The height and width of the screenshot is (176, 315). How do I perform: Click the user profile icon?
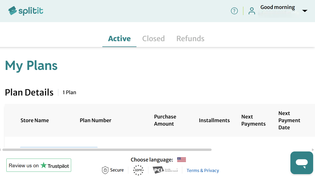point(252,11)
